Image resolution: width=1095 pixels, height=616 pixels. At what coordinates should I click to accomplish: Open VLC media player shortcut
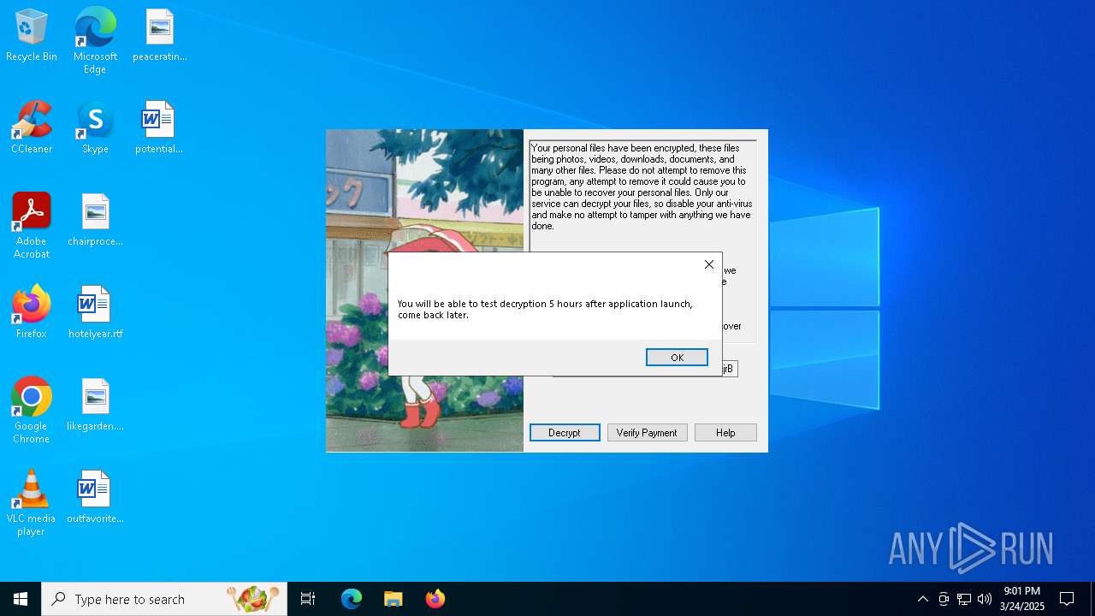32,503
